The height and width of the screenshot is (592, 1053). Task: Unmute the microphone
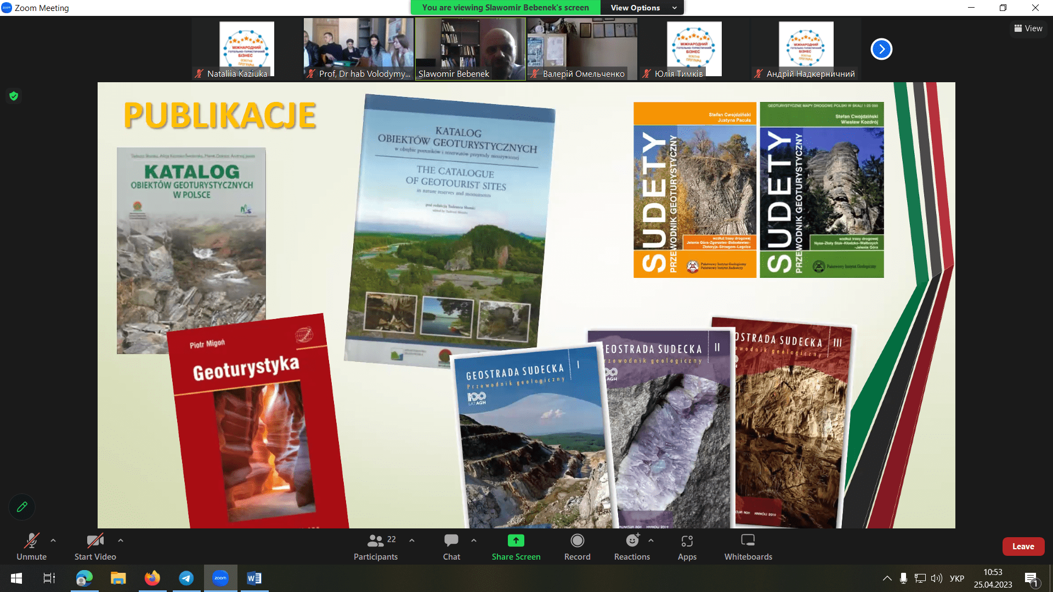click(31, 541)
